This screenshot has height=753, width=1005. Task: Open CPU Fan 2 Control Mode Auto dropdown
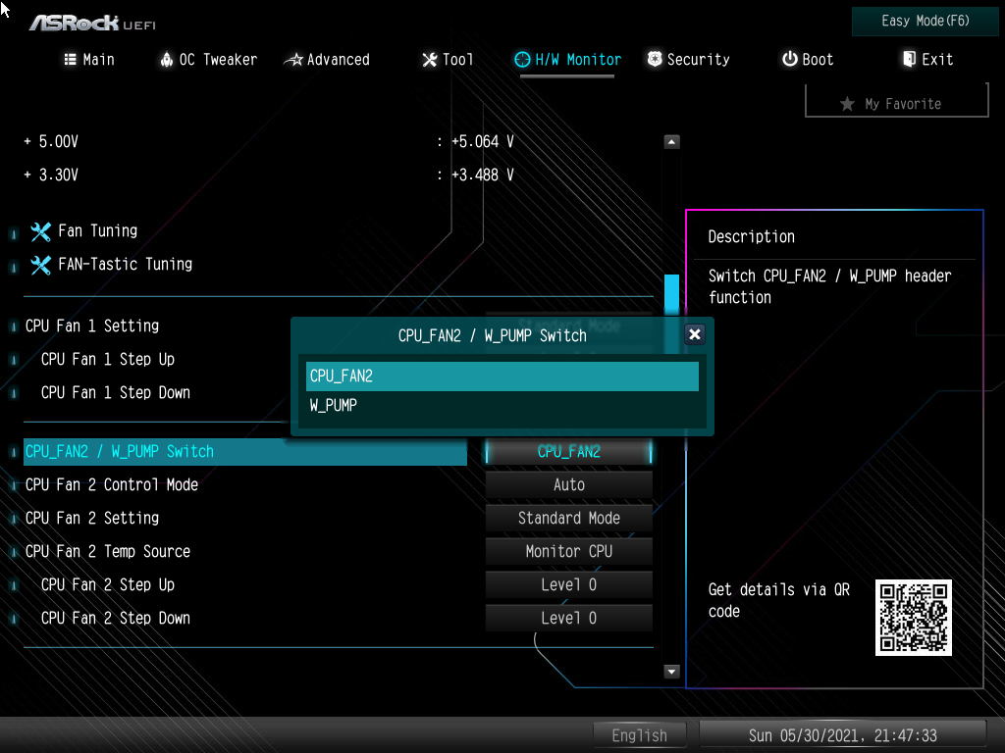click(568, 484)
